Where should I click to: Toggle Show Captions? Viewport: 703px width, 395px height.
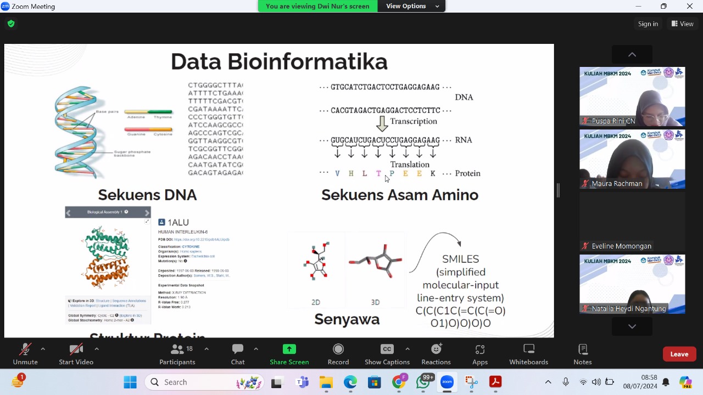pyautogui.click(x=387, y=354)
